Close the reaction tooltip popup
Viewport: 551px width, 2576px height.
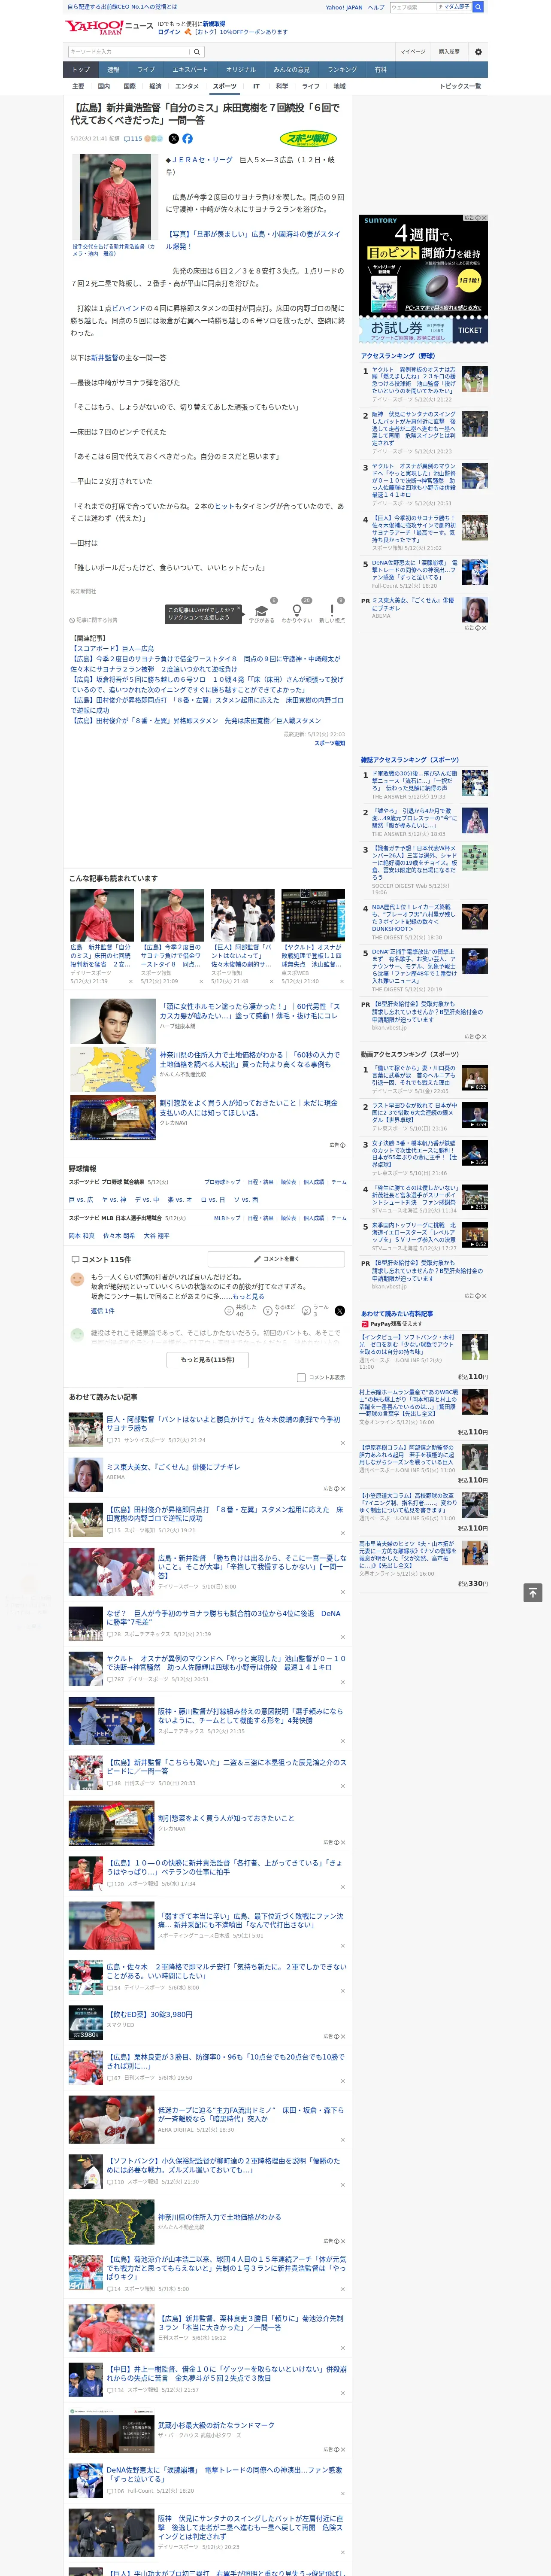[x=240, y=609]
